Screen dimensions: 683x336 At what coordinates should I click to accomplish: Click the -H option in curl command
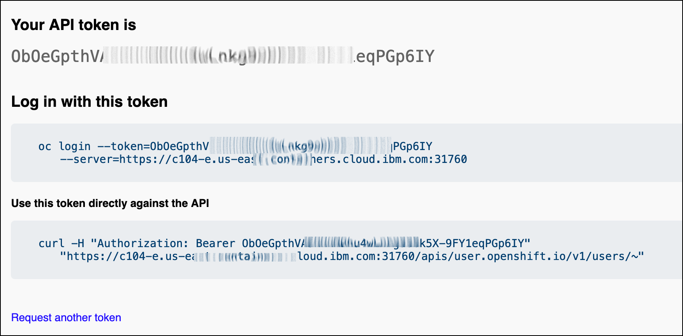pyautogui.click(x=77, y=244)
